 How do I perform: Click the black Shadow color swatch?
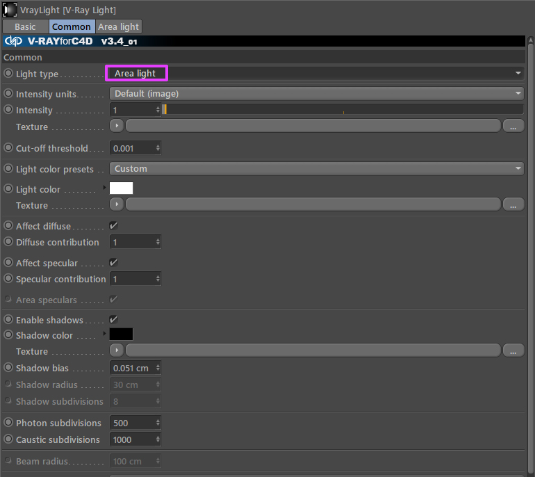point(121,334)
